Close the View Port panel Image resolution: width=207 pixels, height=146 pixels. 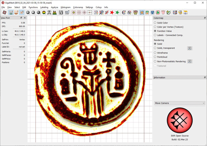[25, 18]
